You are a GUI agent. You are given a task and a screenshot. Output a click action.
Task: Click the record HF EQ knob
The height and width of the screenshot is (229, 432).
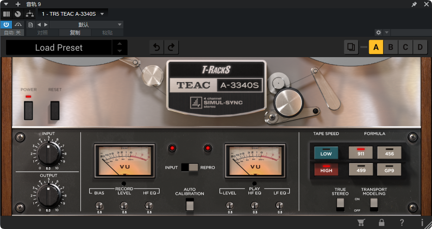click(x=149, y=206)
